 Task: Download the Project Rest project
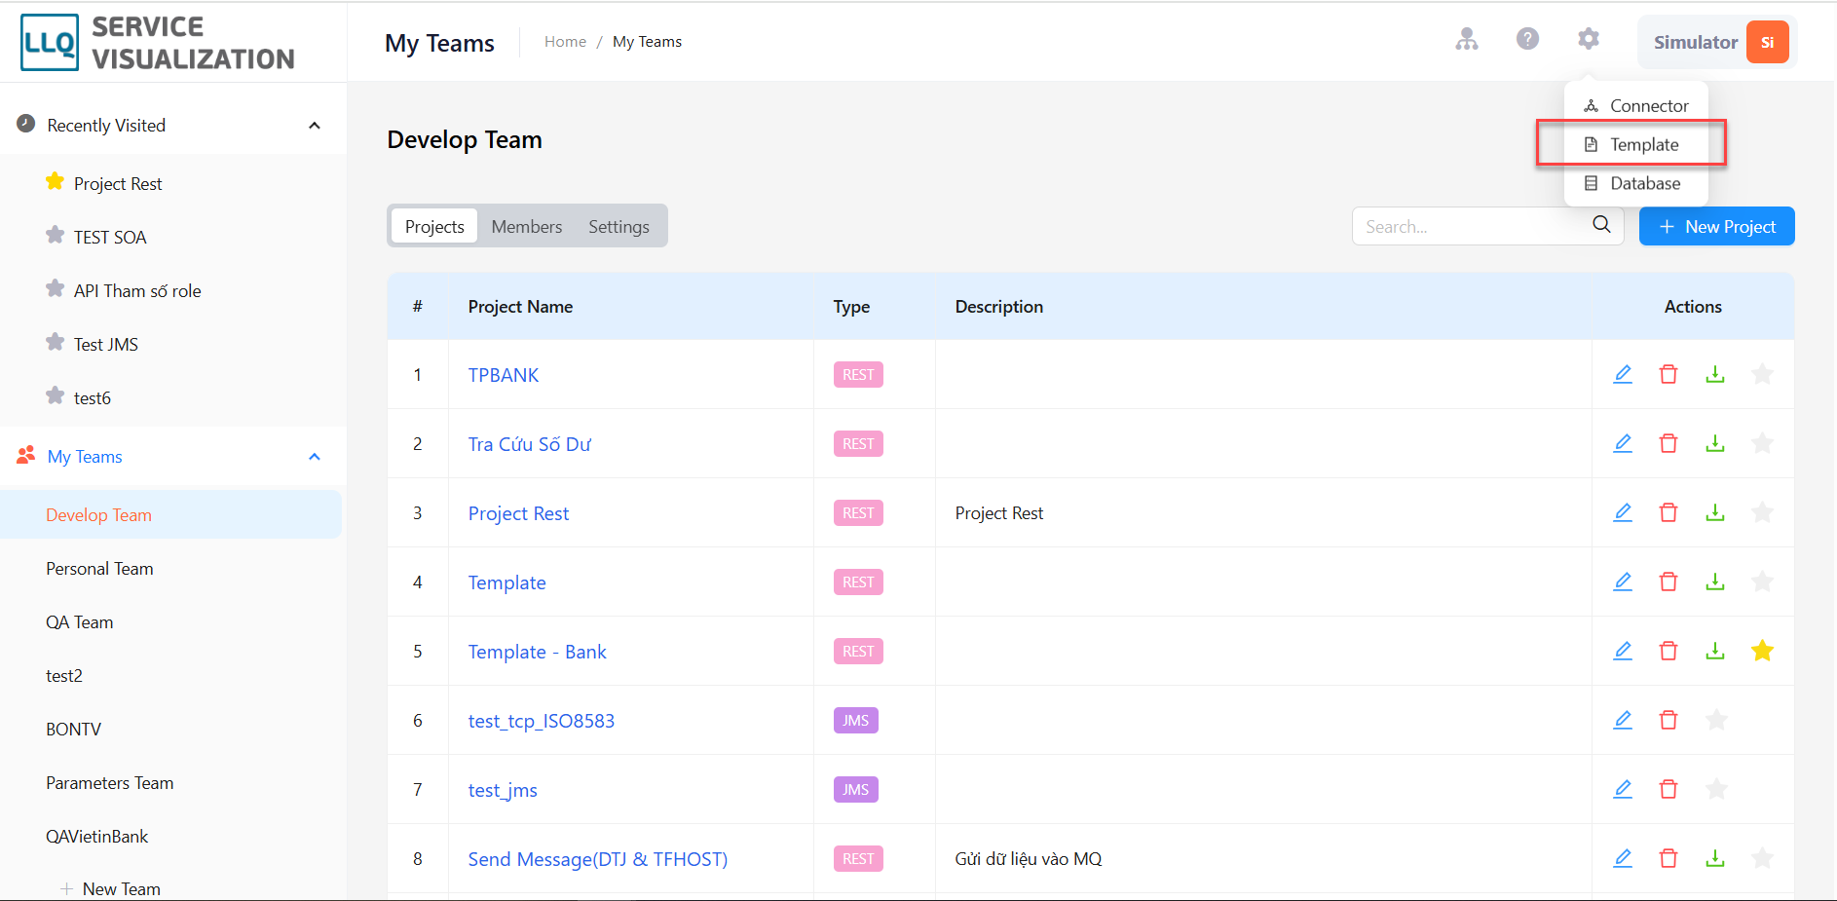(1715, 512)
